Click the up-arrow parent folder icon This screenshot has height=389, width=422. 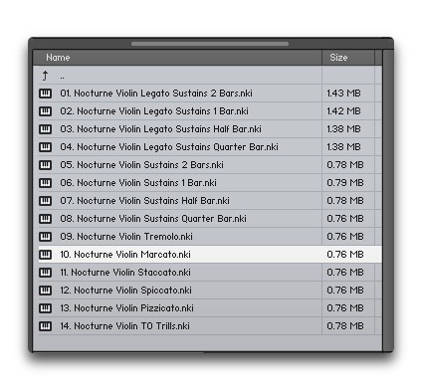[45, 76]
